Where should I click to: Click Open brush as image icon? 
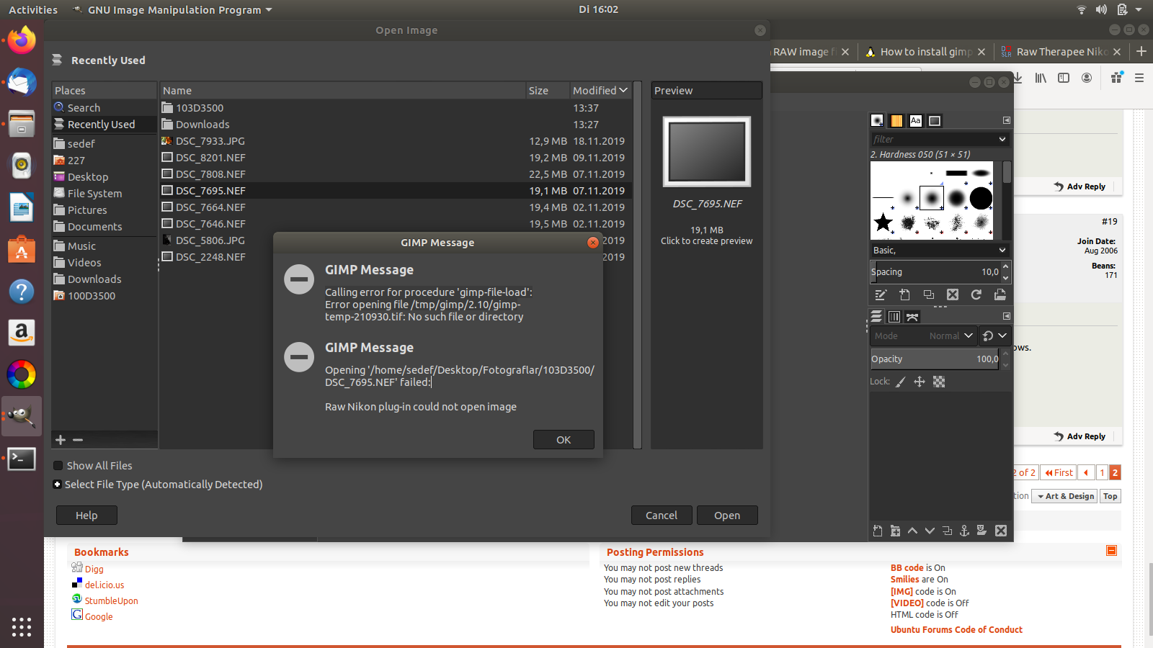[x=1000, y=295]
